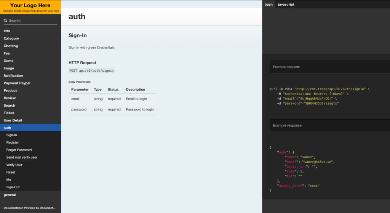The height and width of the screenshot is (213, 390).
Task: Click the Type column header
Action: point(97,90)
